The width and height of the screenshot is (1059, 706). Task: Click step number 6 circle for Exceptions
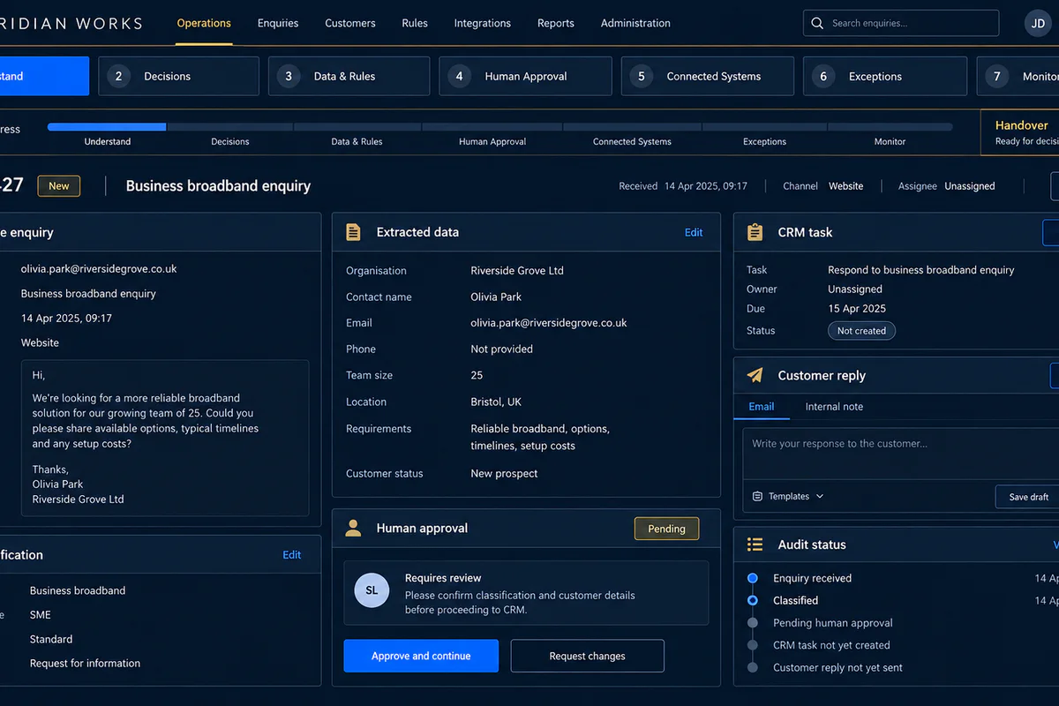point(823,76)
